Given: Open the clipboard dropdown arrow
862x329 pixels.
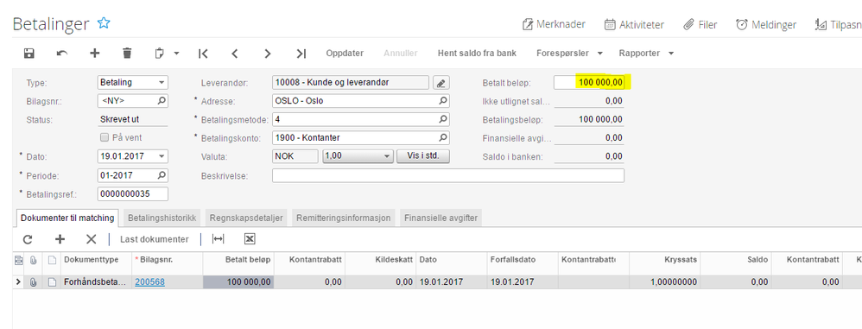Looking at the screenshot, I should point(176,54).
